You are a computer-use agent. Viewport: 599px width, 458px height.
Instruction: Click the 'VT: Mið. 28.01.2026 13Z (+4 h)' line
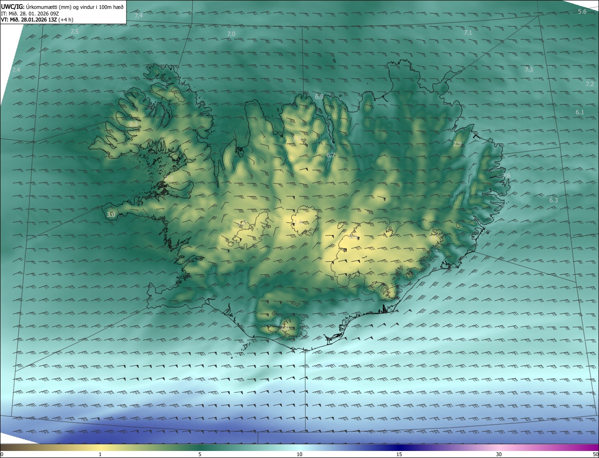point(37,20)
